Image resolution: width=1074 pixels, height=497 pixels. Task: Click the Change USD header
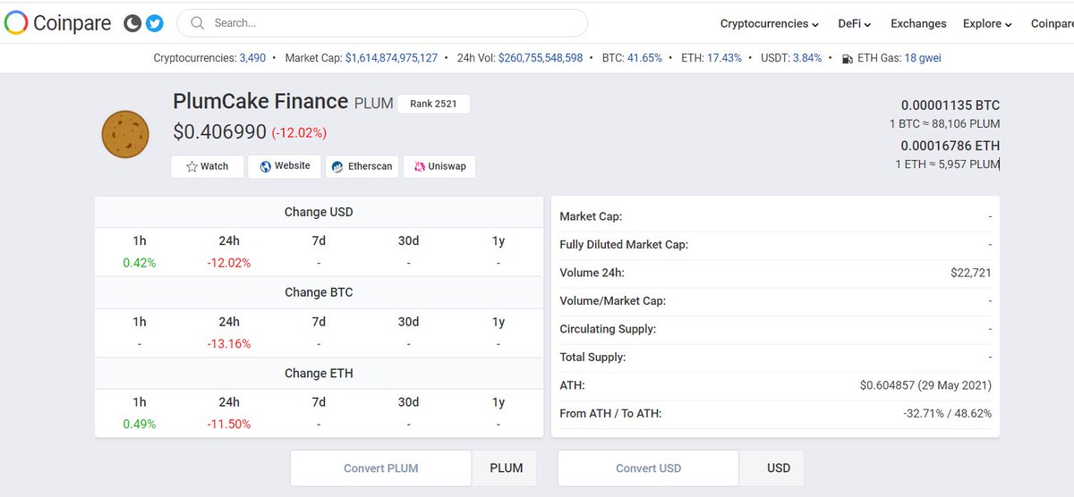tap(319, 213)
